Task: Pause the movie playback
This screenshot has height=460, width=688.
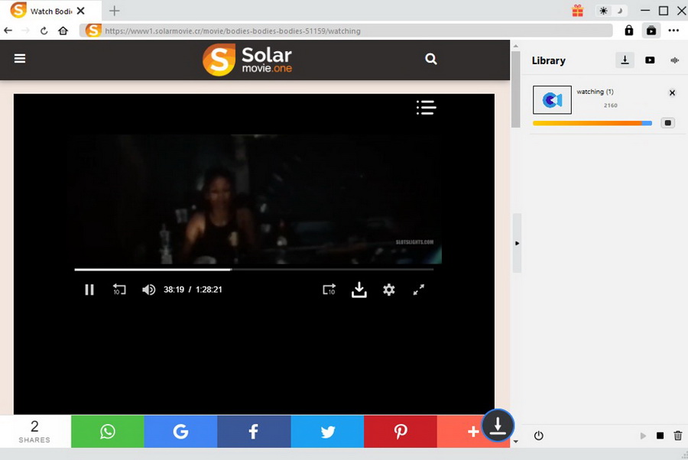Action: pyautogui.click(x=89, y=290)
